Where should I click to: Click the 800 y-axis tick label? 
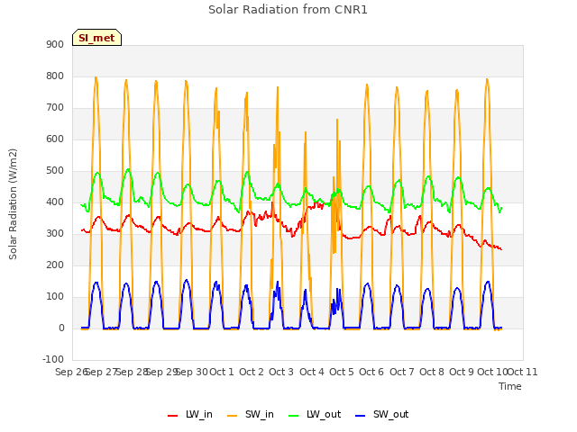click(55, 76)
